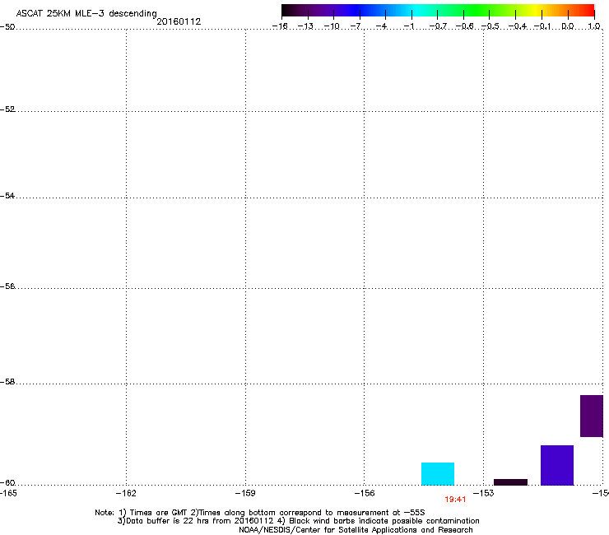
Task: Click the '-52' latitude axis label
Action: pyautogui.click(x=7, y=109)
